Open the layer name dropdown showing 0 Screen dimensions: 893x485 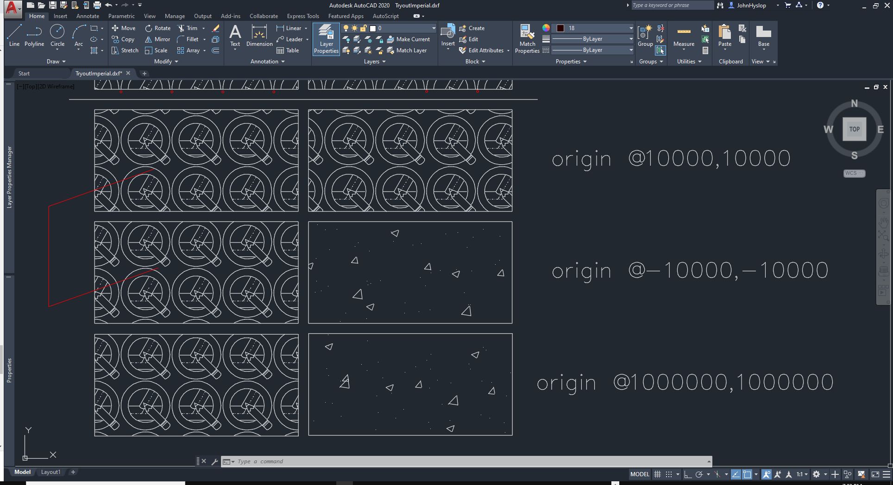coord(403,28)
